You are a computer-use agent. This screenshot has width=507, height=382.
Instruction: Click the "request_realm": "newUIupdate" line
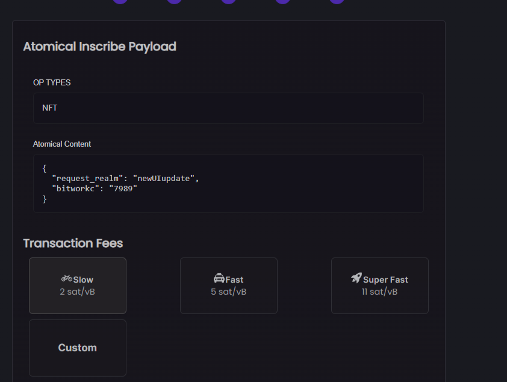[x=125, y=178]
